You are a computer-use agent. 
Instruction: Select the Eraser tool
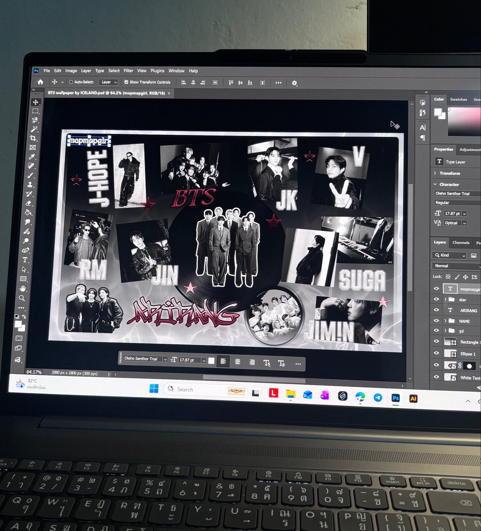point(29,203)
